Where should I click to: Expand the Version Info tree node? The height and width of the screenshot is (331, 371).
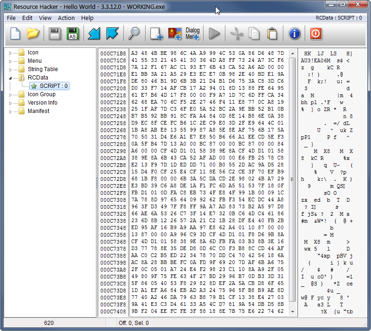(10, 103)
